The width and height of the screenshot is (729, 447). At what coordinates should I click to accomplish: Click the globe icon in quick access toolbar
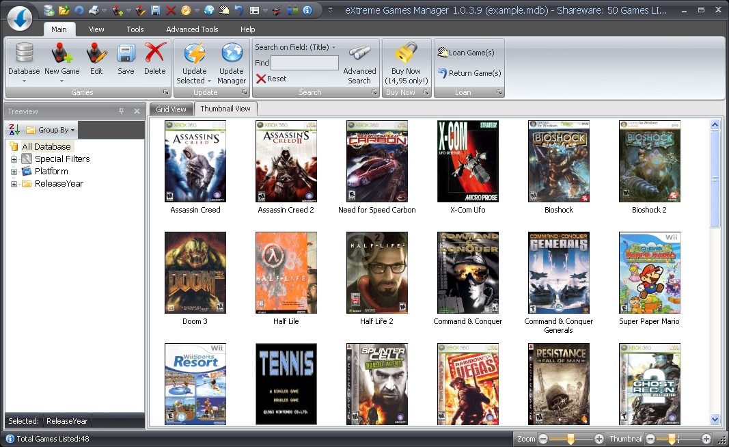(x=209, y=10)
